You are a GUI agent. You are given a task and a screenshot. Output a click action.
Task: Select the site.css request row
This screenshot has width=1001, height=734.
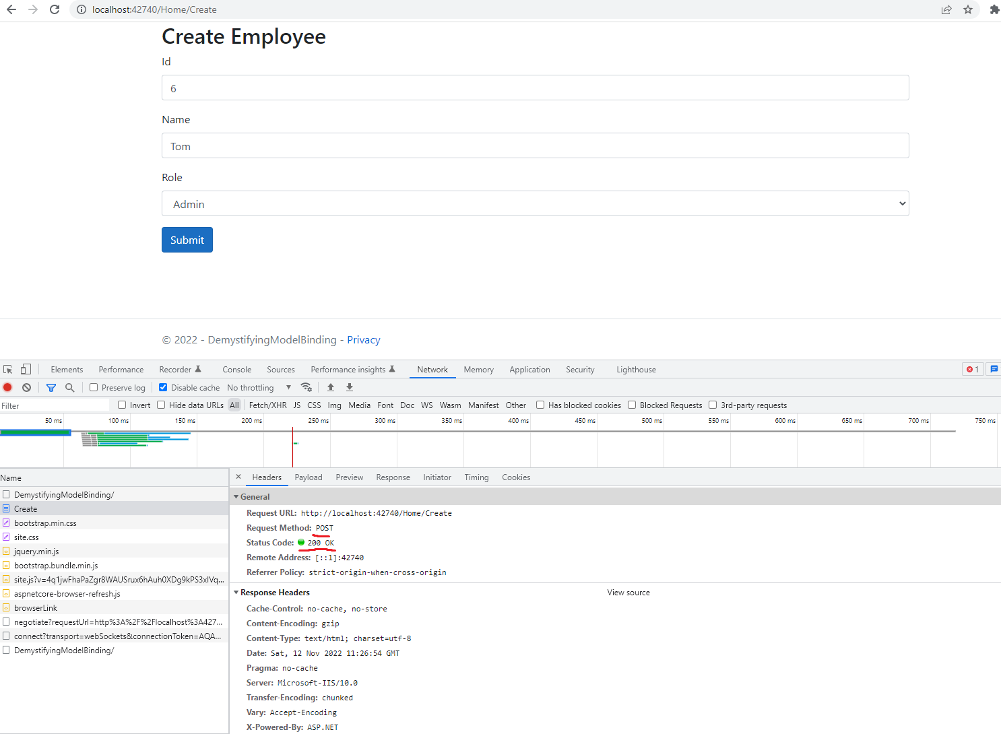pyautogui.click(x=115, y=537)
